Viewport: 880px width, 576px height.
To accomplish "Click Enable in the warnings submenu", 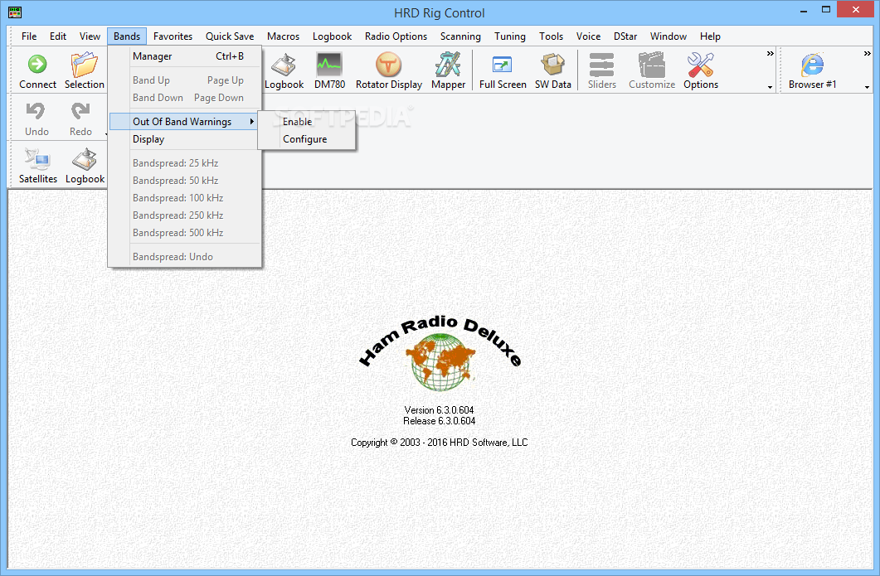I will coord(306,122).
